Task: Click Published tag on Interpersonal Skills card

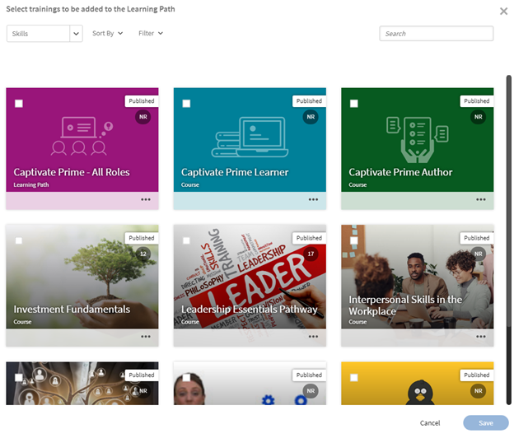Action: coord(477,238)
